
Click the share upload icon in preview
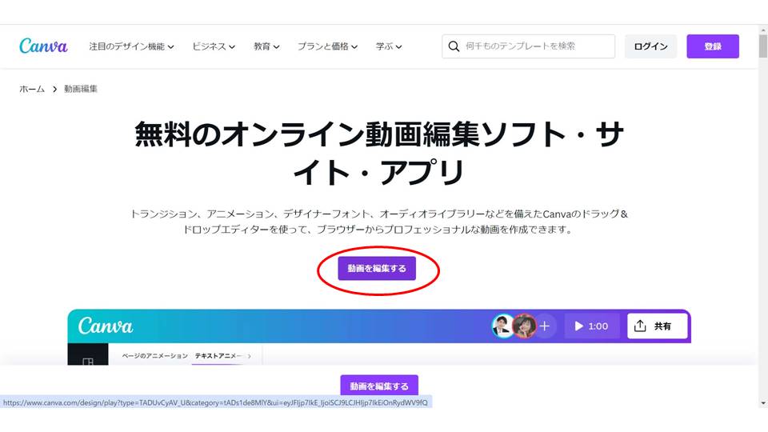click(x=640, y=326)
